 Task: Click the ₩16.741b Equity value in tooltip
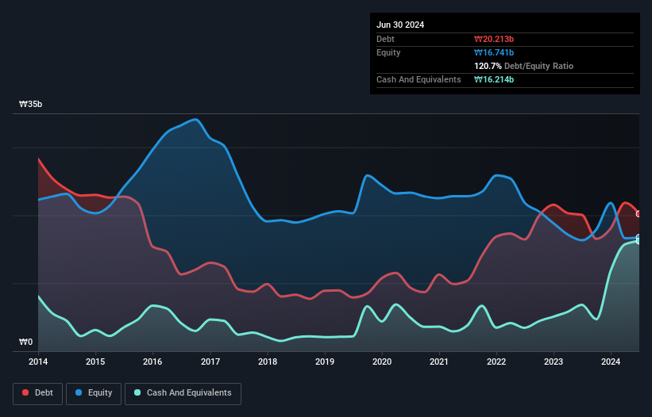[x=494, y=52]
